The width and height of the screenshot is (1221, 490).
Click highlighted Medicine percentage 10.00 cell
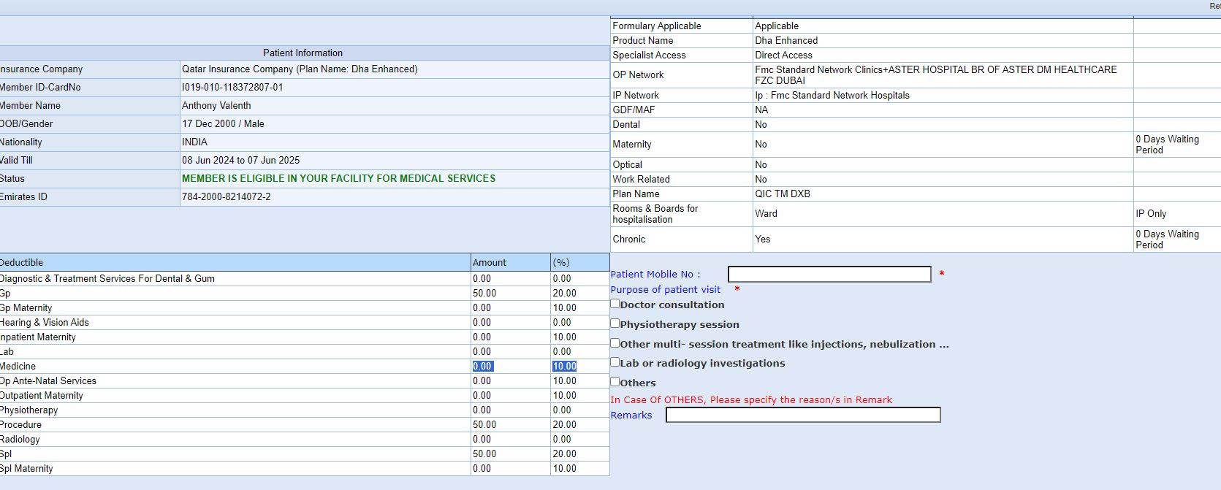pyautogui.click(x=564, y=367)
